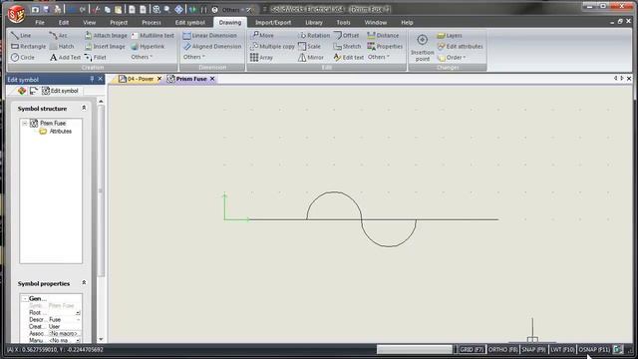
Task: Collapse the General properties group
Action: [25, 299]
